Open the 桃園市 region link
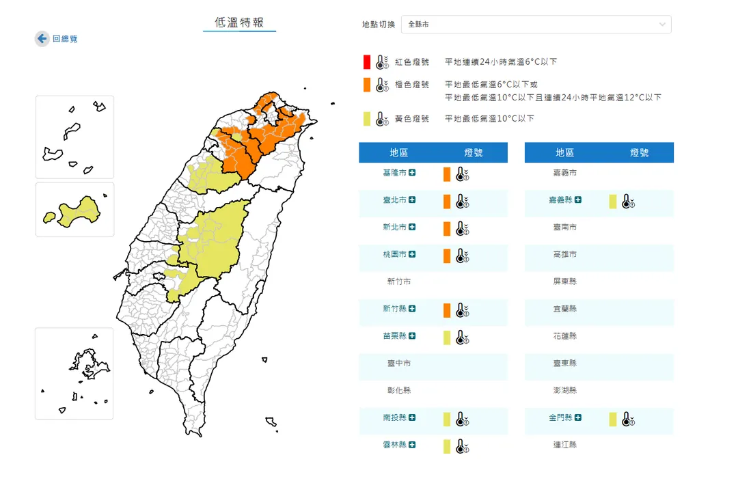 point(394,255)
